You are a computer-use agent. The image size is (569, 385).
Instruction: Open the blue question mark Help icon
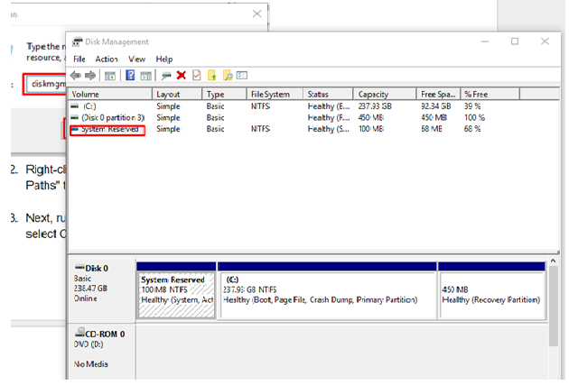tap(130, 76)
